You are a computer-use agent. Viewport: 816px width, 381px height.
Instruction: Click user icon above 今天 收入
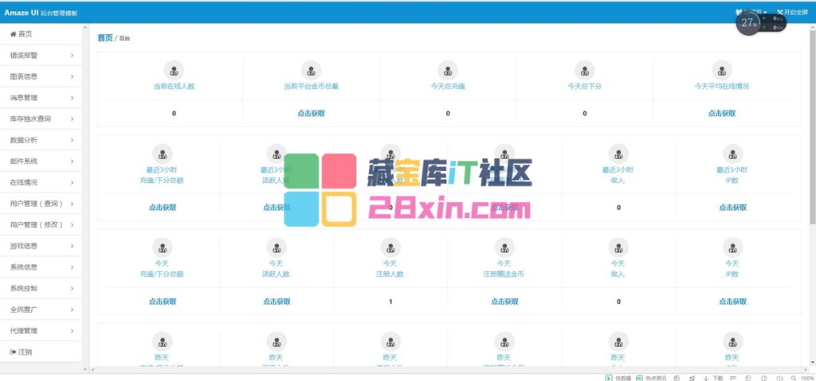(x=618, y=248)
